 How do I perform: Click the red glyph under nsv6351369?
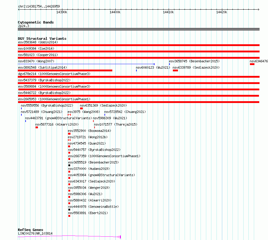coord(81,108)
